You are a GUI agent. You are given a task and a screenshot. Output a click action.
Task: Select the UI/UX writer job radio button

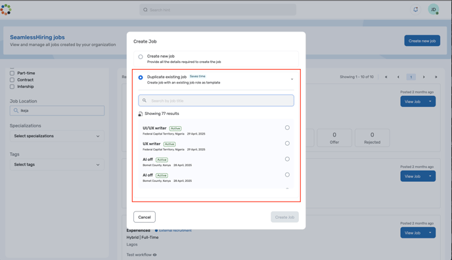pyautogui.click(x=287, y=127)
